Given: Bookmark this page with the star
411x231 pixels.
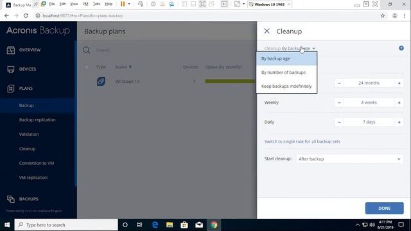Looking at the screenshot, I should [x=383, y=15].
